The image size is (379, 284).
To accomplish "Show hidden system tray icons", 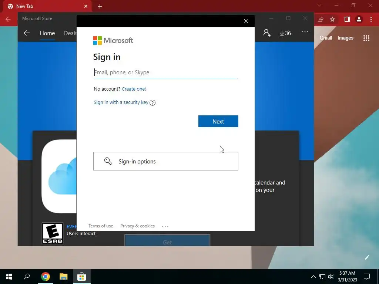I will pyautogui.click(x=313, y=277).
